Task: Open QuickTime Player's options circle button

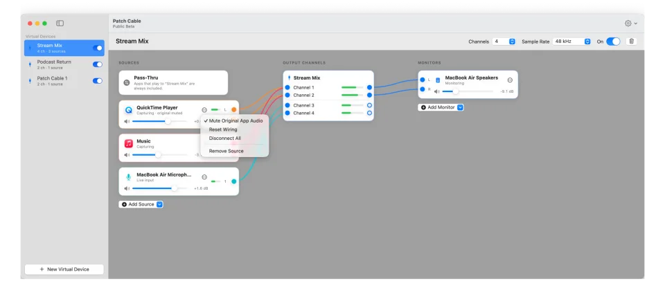Action: pyautogui.click(x=204, y=110)
